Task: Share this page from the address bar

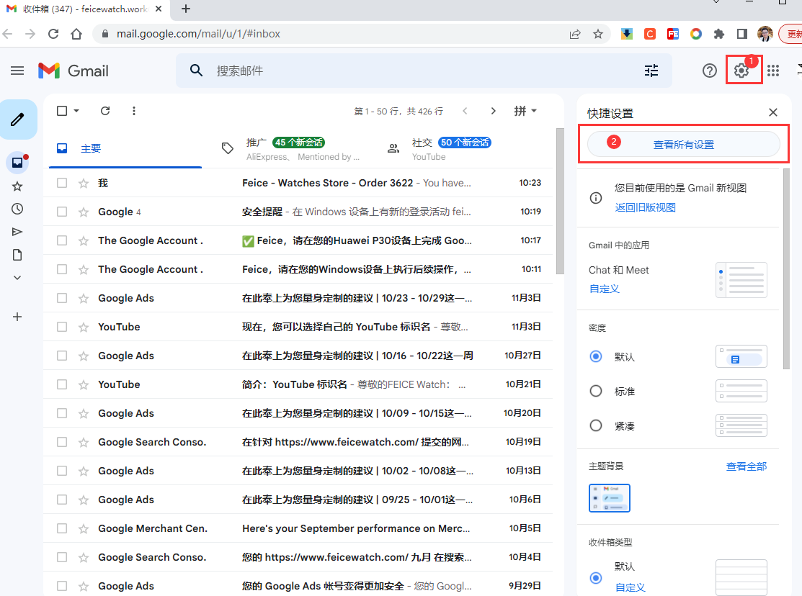Action: (x=575, y=34)
